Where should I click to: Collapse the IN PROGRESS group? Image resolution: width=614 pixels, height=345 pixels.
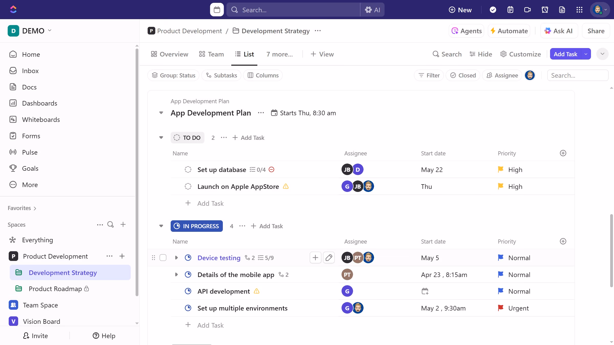click(161, 226)
